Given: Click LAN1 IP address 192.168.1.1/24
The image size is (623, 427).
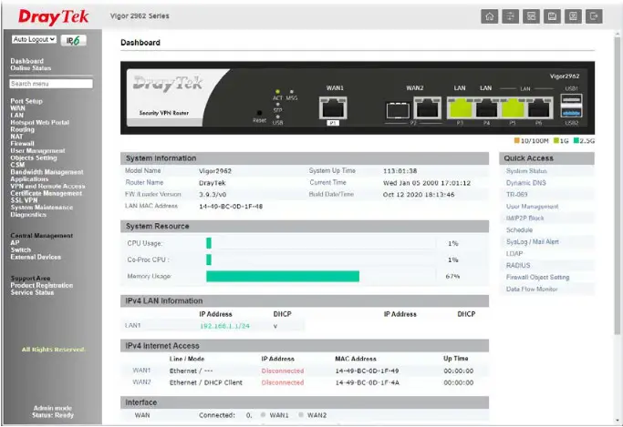Looking at the screenshot, I should click(x=224, y=326).
